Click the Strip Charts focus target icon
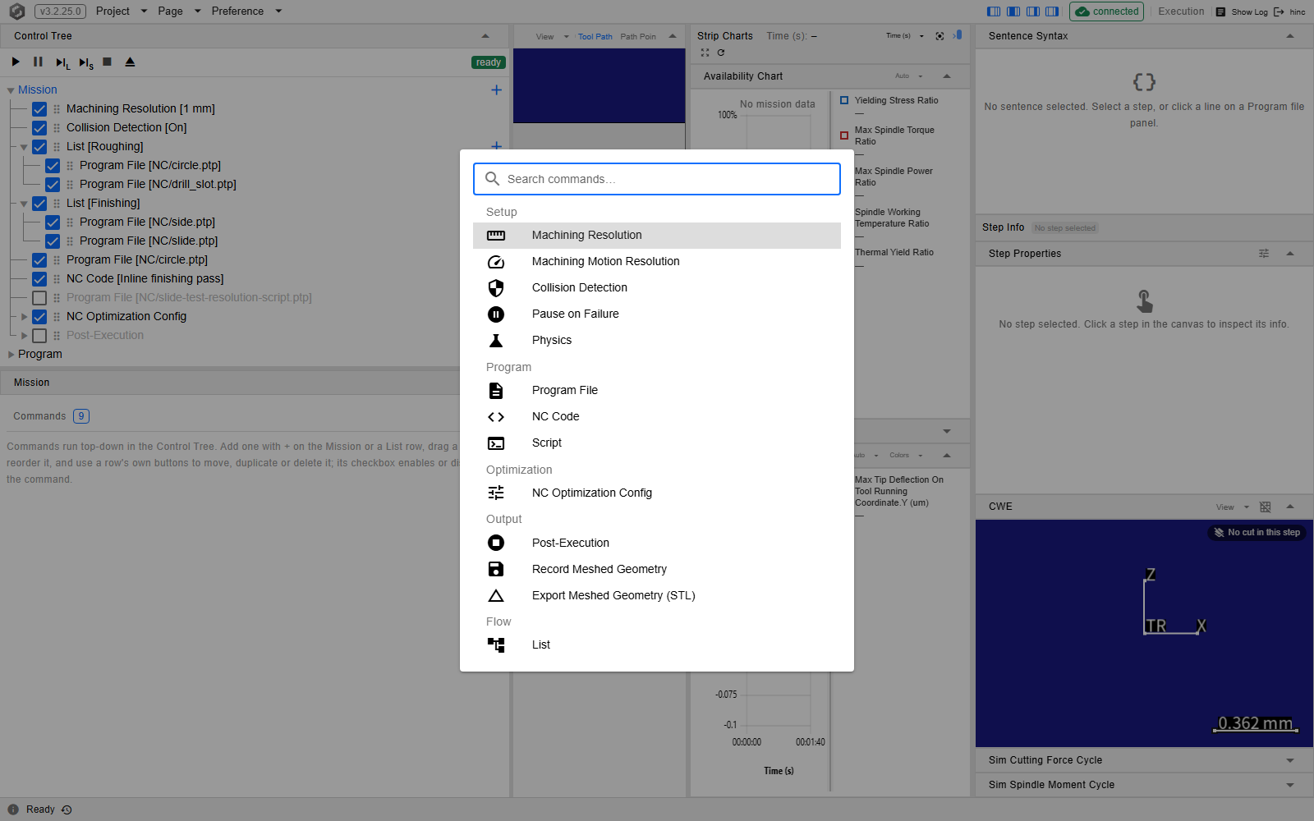This screenshot has height=821, width=1314. (940, 36)
